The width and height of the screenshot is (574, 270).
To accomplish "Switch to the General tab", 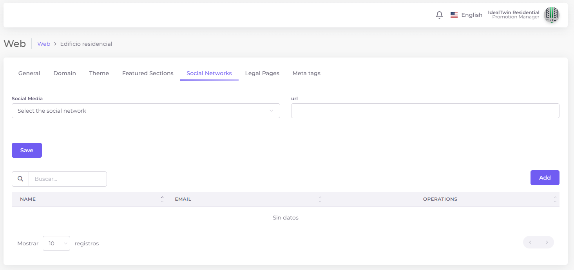I will tap(29, 73).
